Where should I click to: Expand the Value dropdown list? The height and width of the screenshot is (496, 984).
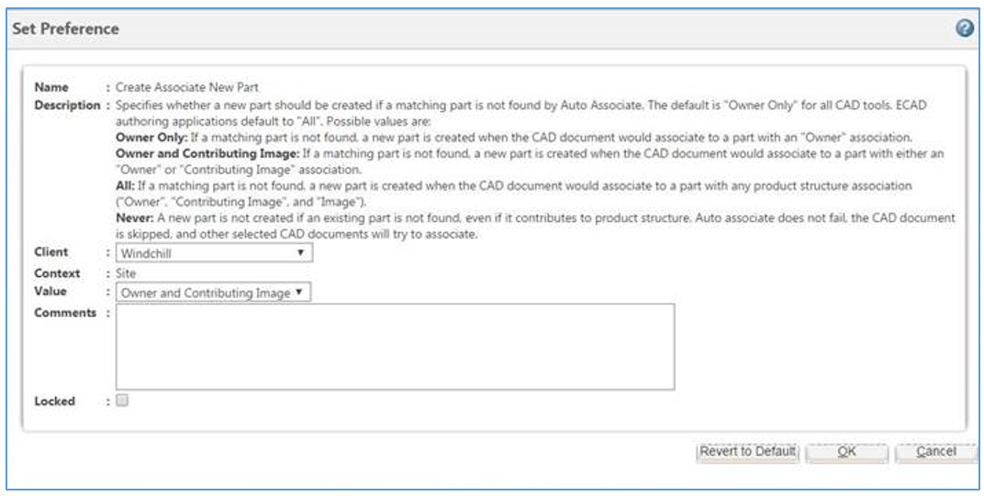[x=214, y=292]
